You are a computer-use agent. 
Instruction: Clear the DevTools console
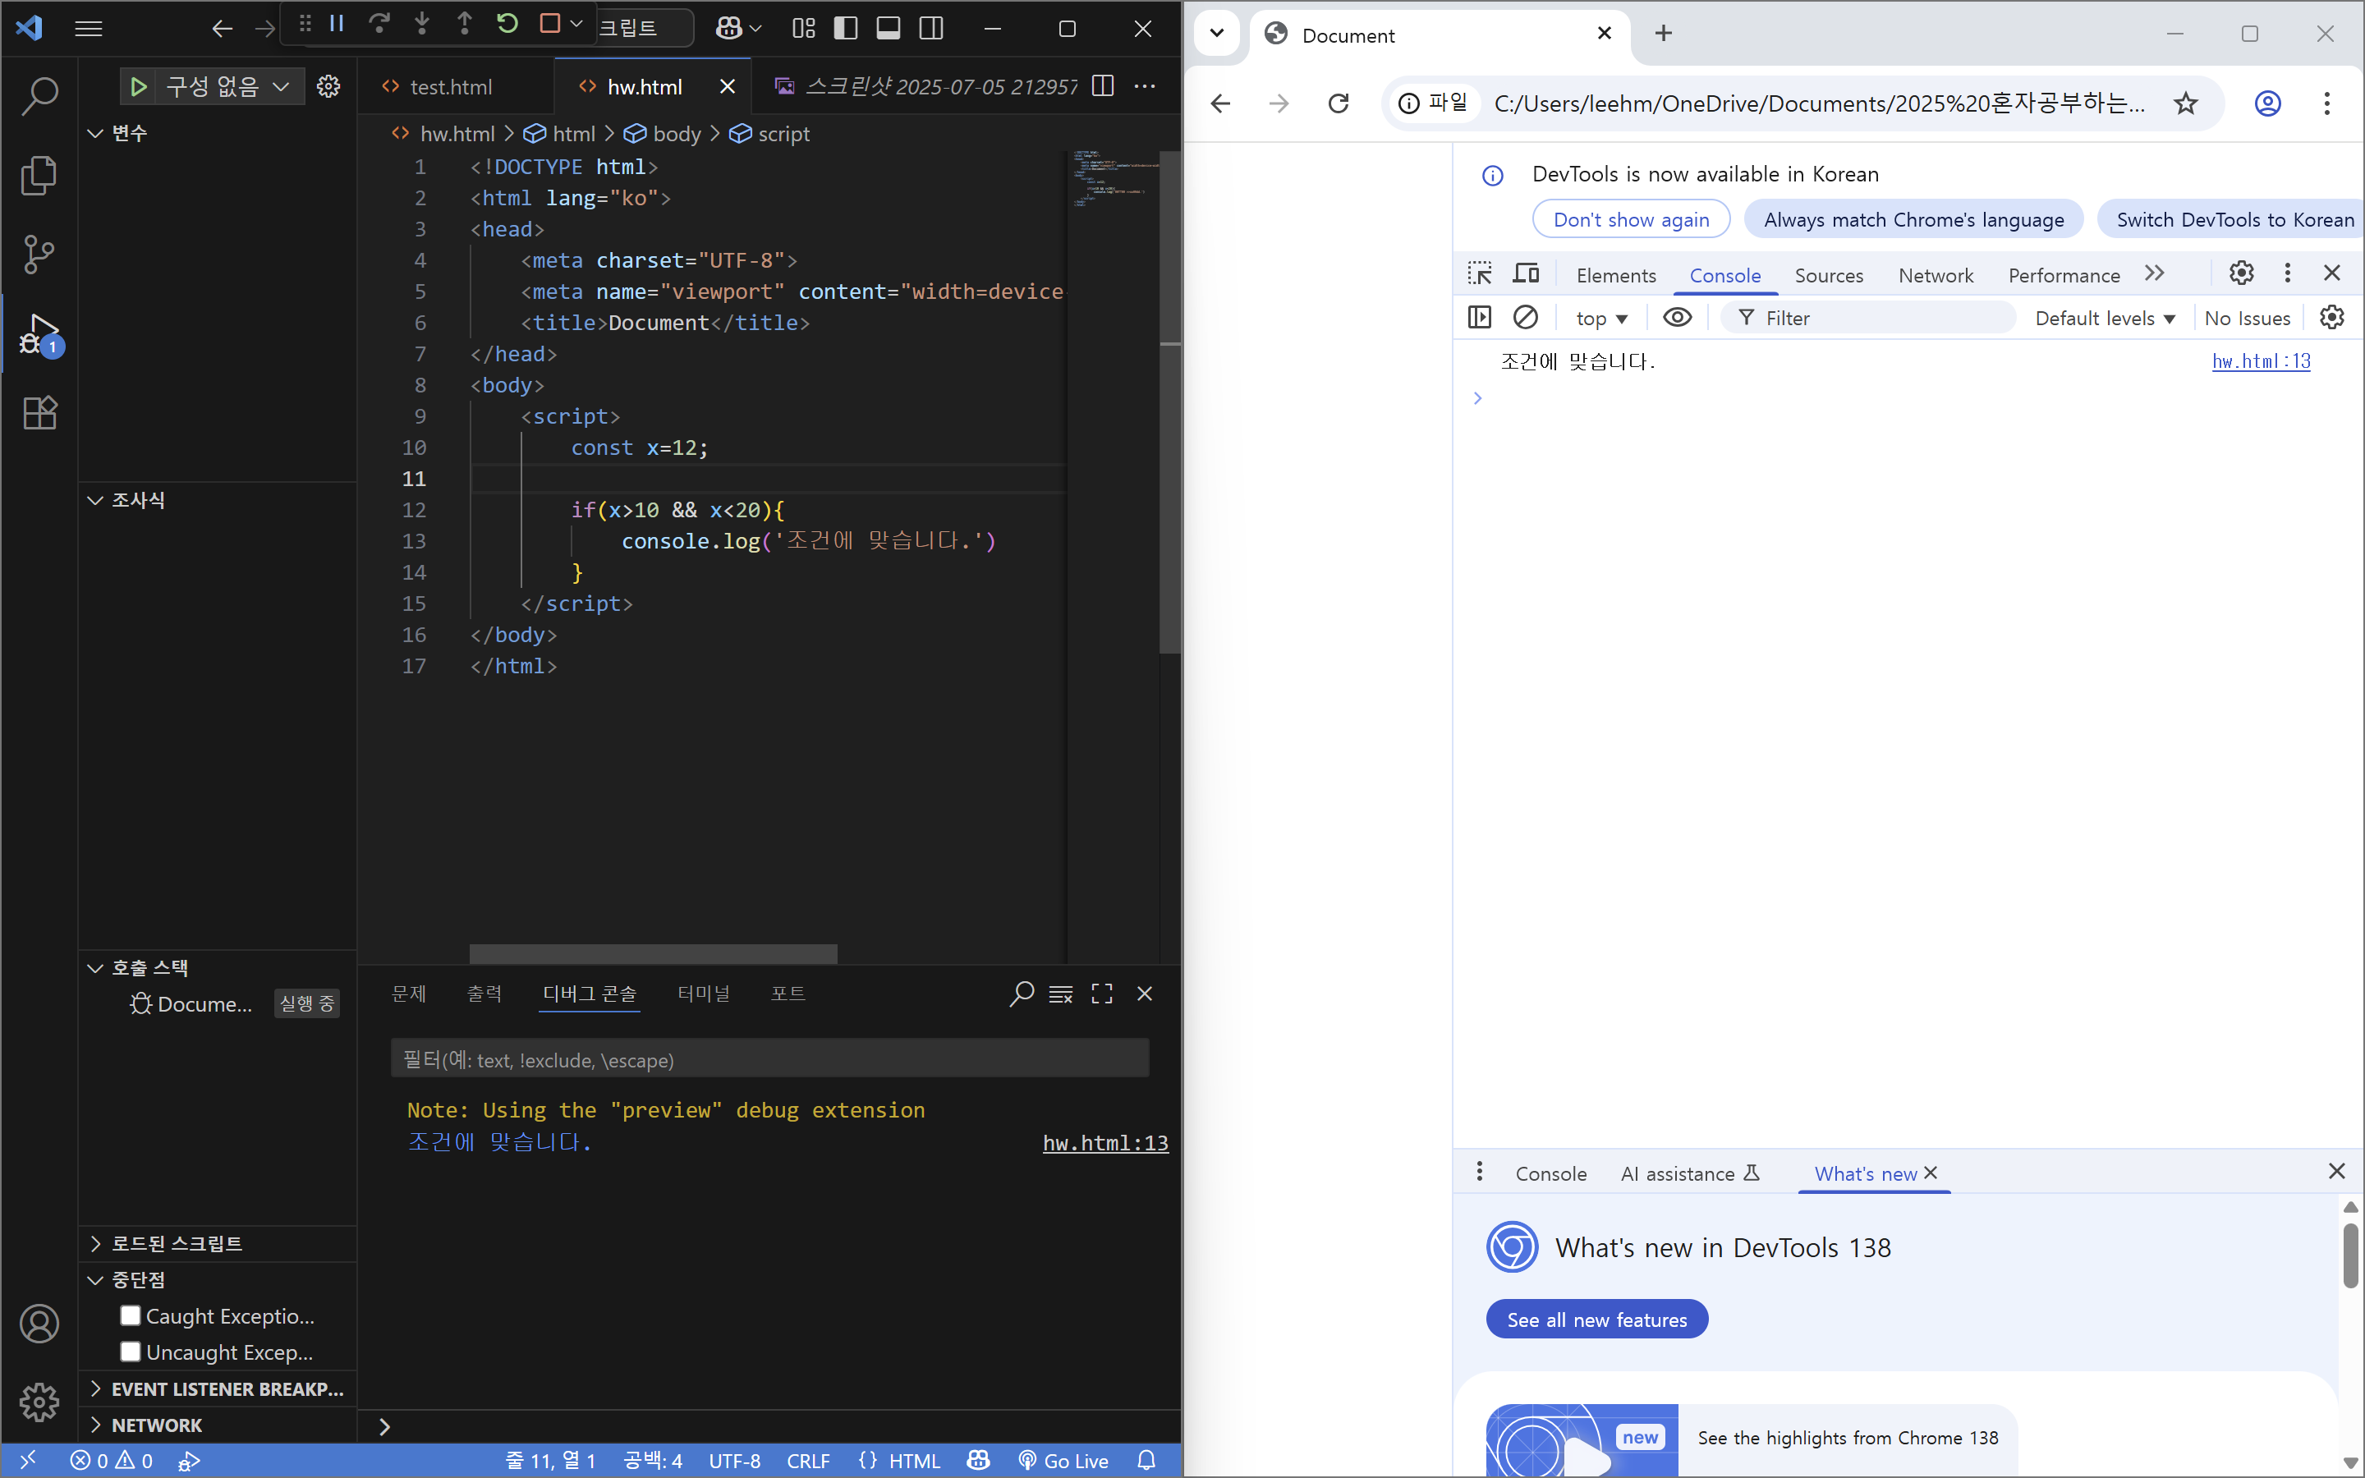1525,318
